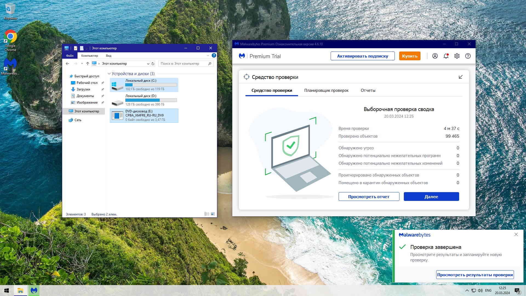Image resolution: width=526 pixels, height=296 pixels.
Task: Open the Quick Access Toolbar customize dropdown
Action: (x=87, y=48)
